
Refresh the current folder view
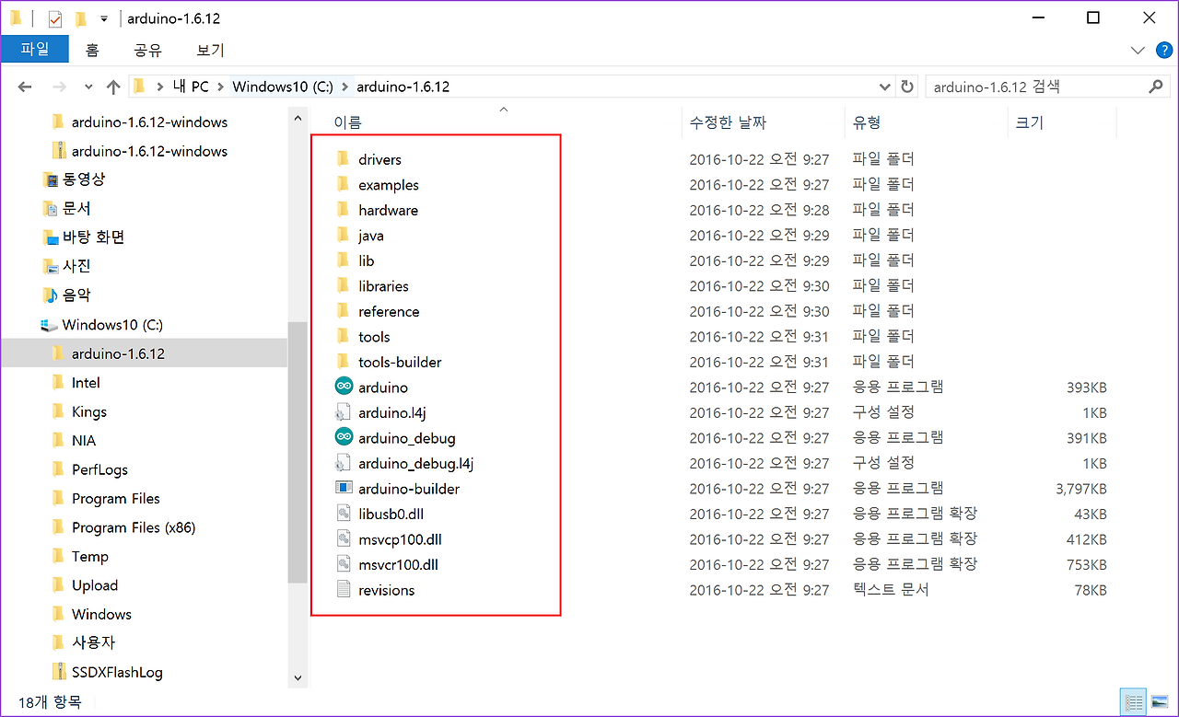[907, 87]
